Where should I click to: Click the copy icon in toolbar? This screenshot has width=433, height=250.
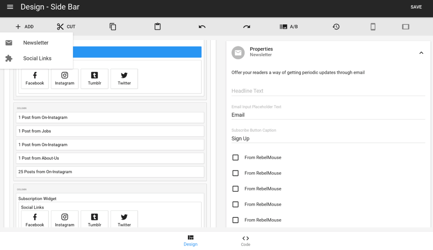(113, 26)
